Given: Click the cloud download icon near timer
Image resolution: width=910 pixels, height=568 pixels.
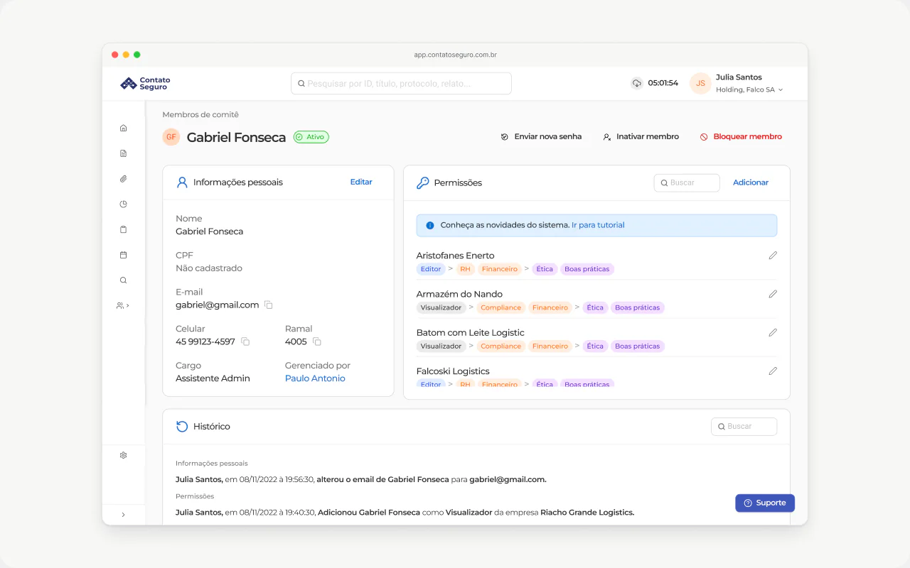Looking at the screenshot, I should 637,83.
